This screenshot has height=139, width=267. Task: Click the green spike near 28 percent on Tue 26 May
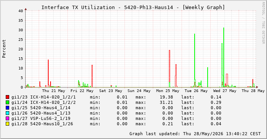tap(195, 60)
